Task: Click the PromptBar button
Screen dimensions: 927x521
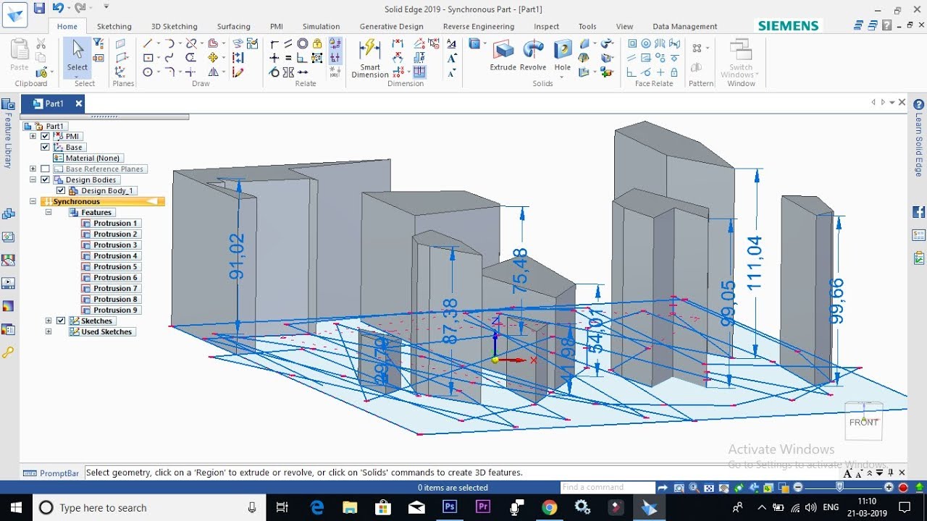Action: click(51, 473)
